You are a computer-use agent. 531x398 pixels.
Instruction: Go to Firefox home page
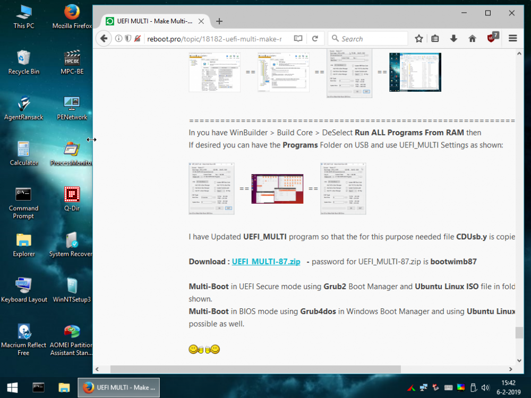point(472,38)
